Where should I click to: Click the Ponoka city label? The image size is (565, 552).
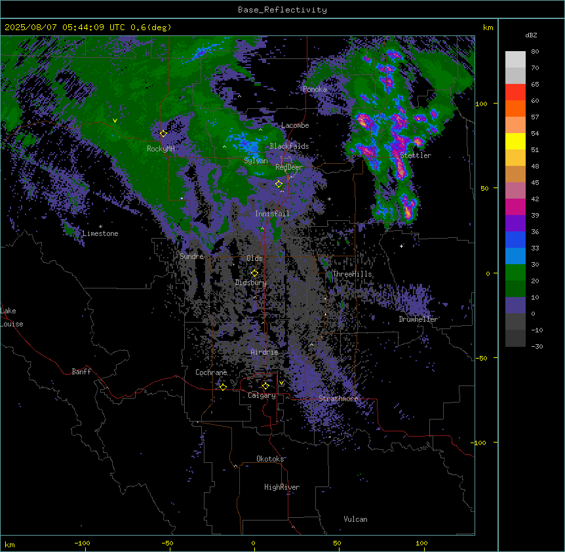click(x=315, y=89)
